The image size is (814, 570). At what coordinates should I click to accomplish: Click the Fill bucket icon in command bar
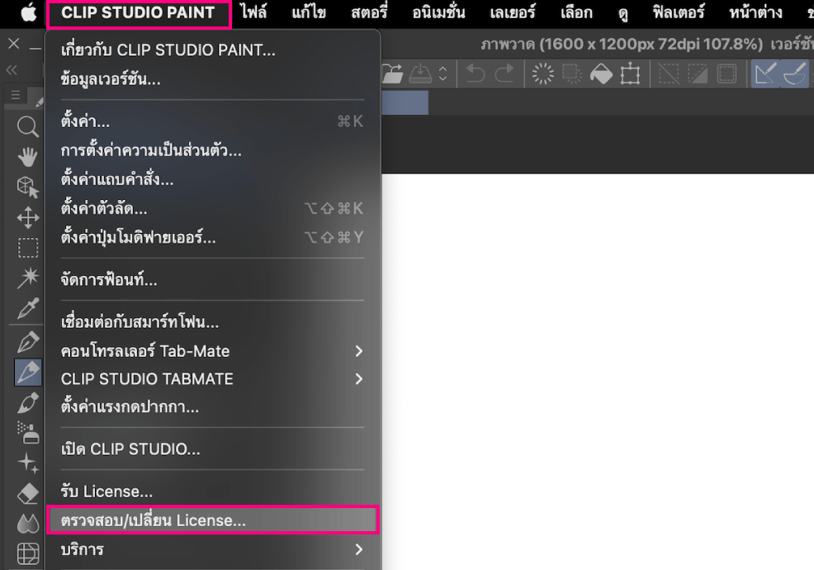[x=601, y=74]
